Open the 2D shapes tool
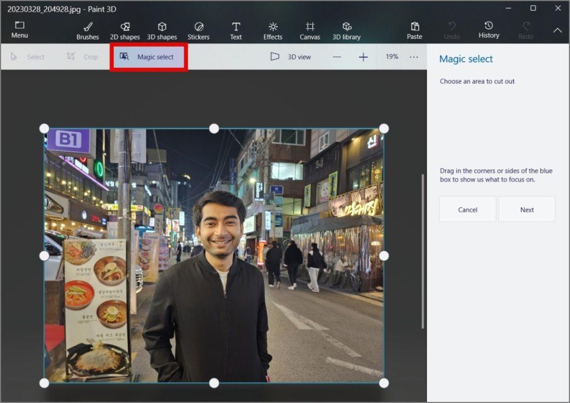 click(125, 31)
